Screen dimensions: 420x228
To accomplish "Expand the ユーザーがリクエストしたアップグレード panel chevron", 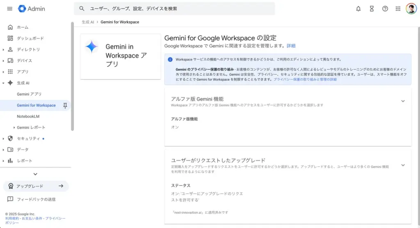I will 403,165.
